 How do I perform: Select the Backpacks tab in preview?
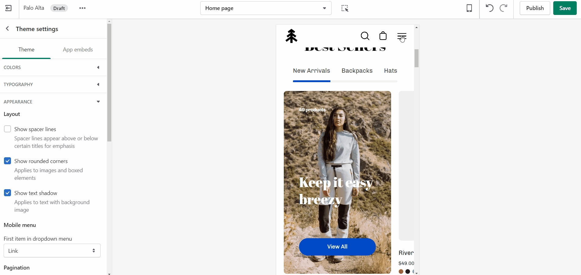(x=357, y=71)
